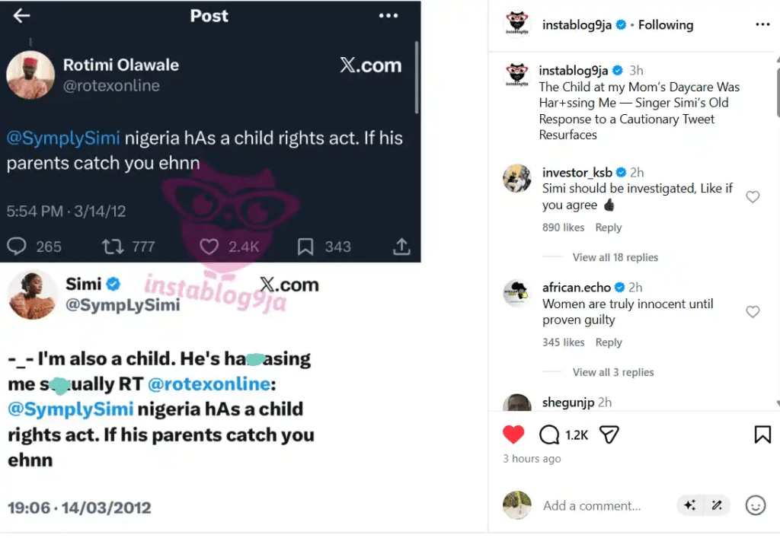Open Rotimi Olawale's profile picture
Image resolution: width=780 pixels, height=538 pixels.
[30, 75]
